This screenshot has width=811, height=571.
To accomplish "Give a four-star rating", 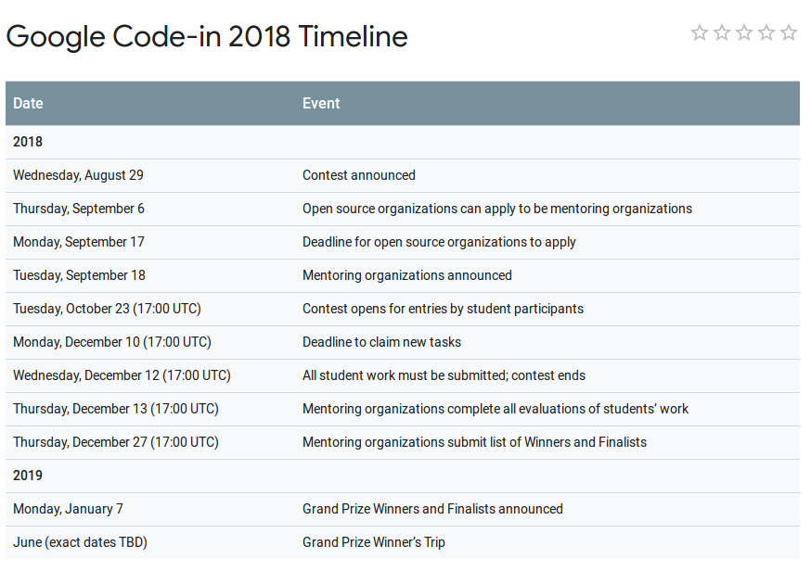I will (766, 33).
